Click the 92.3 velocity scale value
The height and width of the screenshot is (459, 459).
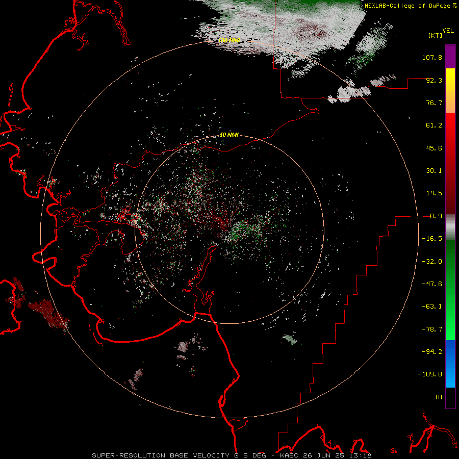pyautogui.click(x=434, y=80)
